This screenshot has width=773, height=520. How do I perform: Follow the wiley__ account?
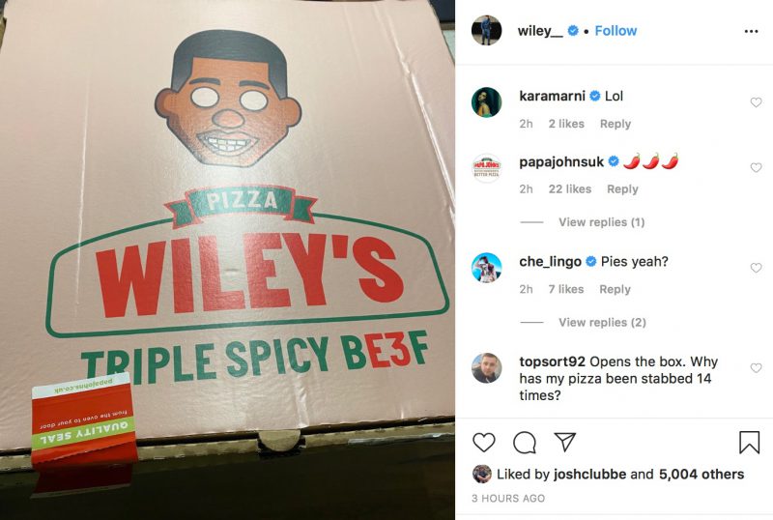616,31
